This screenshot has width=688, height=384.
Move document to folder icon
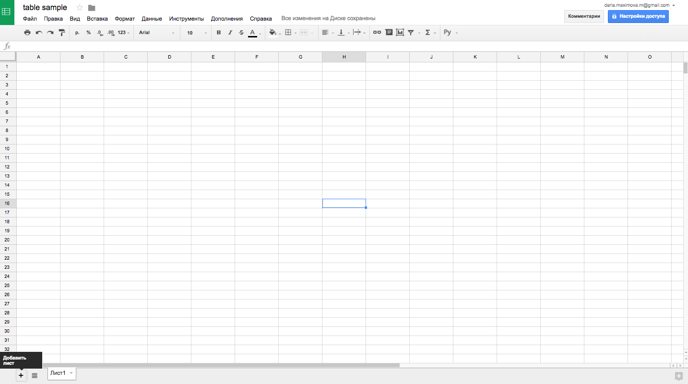[92, 8]
